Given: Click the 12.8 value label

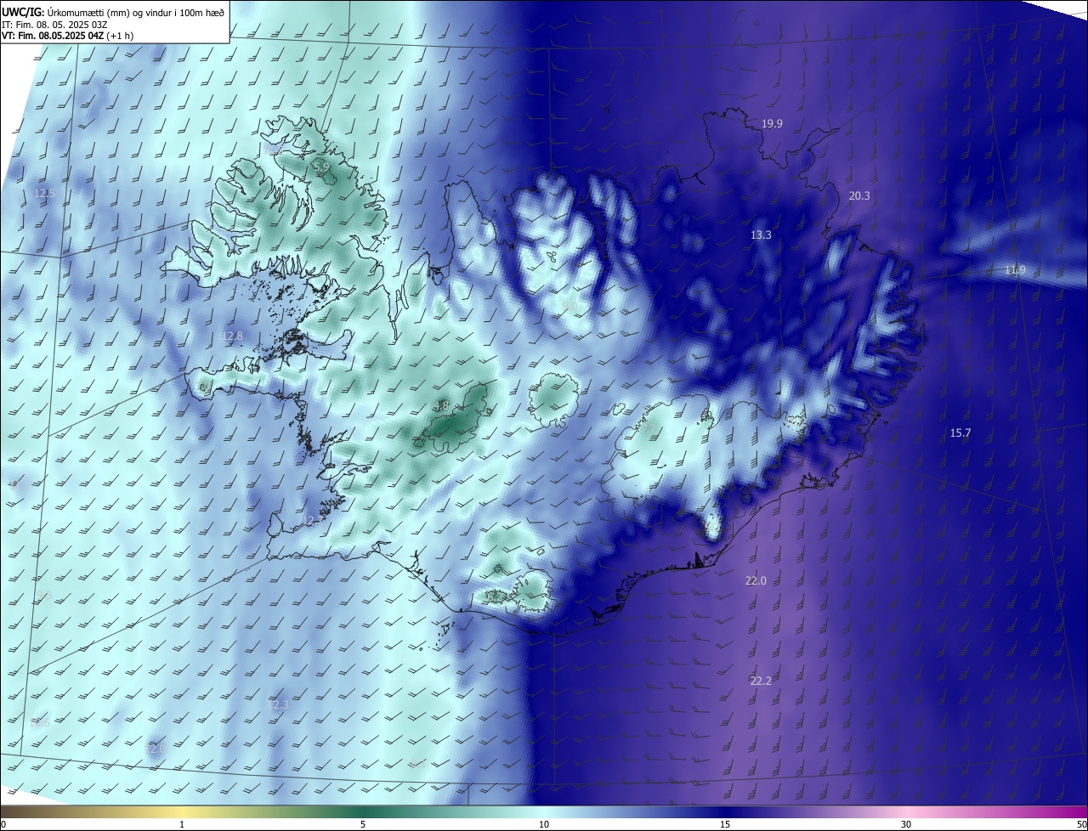Looking at the screenshot, I should [232, 336].
